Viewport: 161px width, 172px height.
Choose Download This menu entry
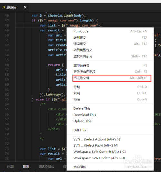click(110, 115)
